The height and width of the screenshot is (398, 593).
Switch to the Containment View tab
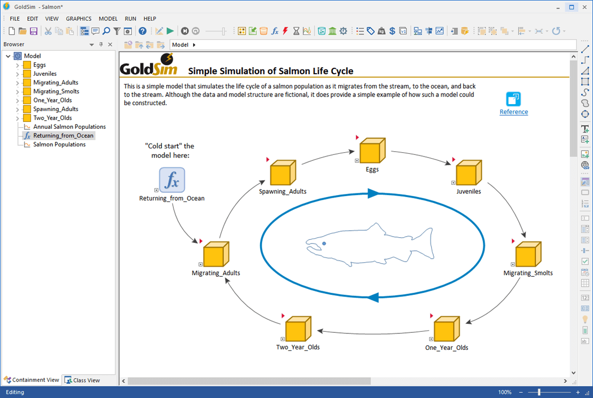pos(32,379)
